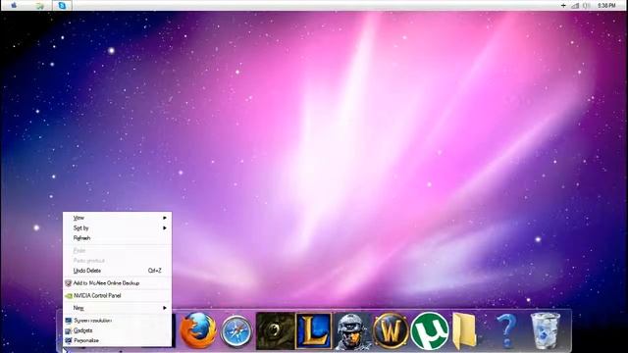Choose Personalize in context menu
The image size is (628, 353).
pyautogui.click(x=118, y=340)
